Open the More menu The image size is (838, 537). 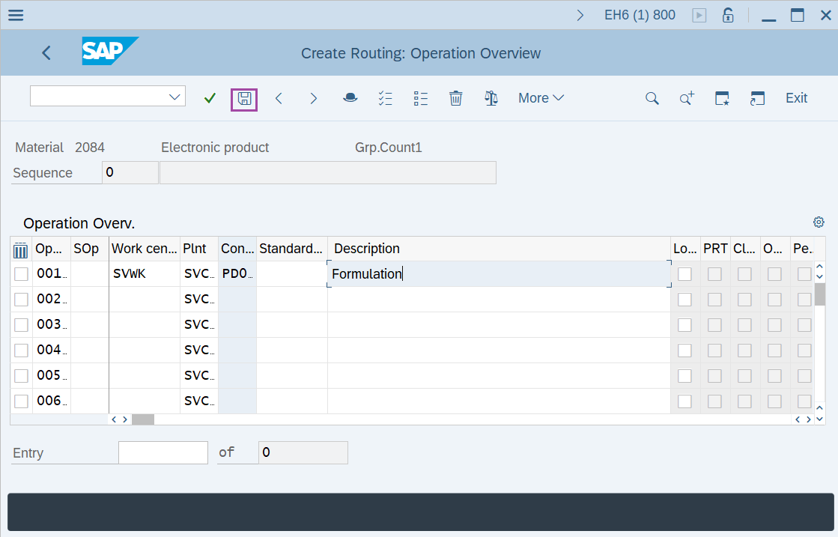coord(541,98)
